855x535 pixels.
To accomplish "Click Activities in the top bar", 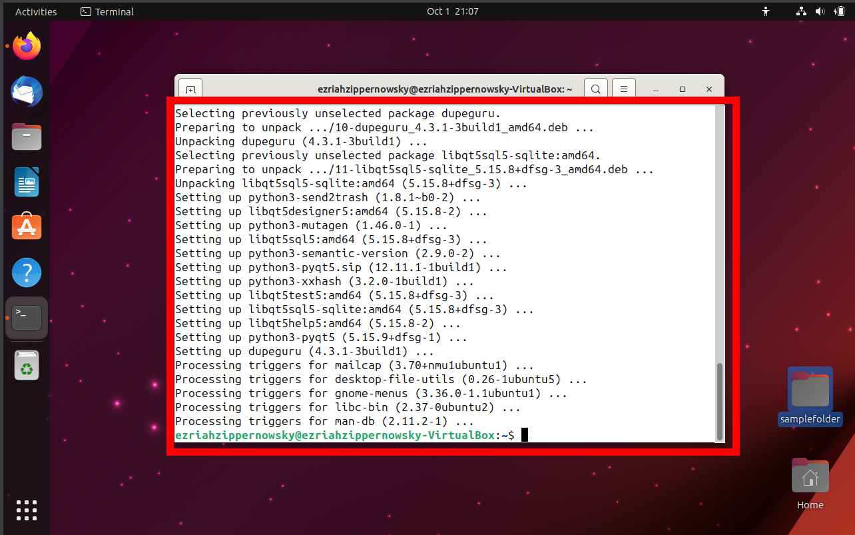I will [x=36, y=11].
